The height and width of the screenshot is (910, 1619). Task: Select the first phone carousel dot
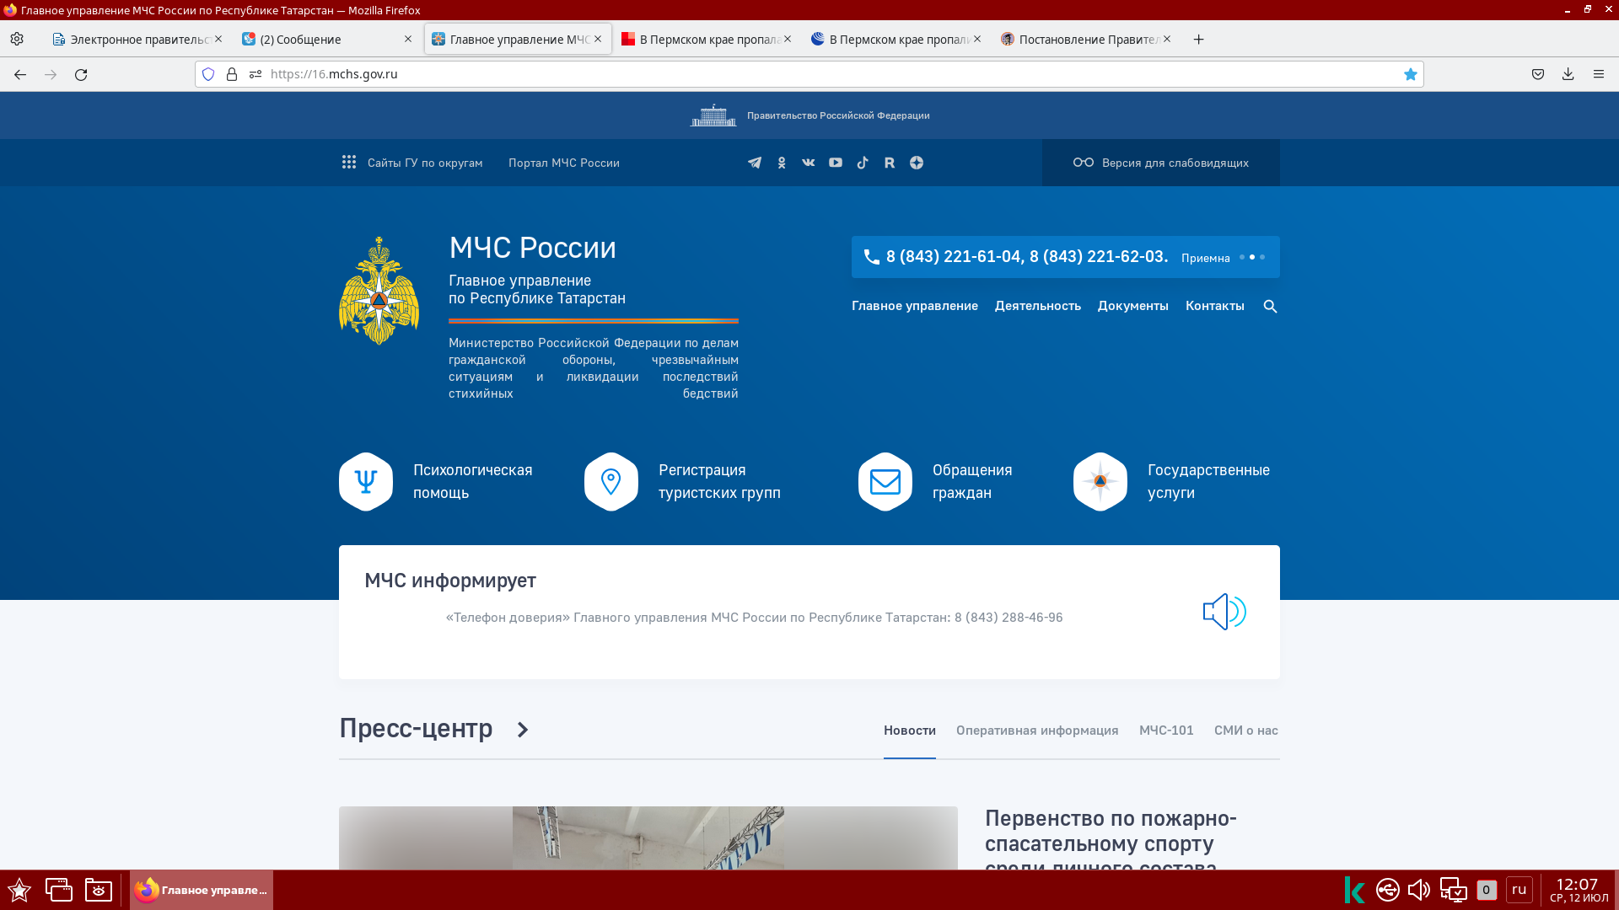coord(1242,257)
